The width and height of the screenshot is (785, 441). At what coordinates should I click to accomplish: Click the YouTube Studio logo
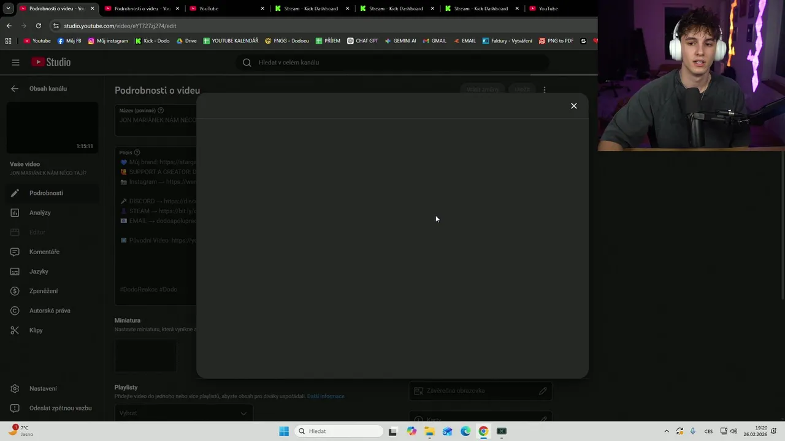[52, 62]
